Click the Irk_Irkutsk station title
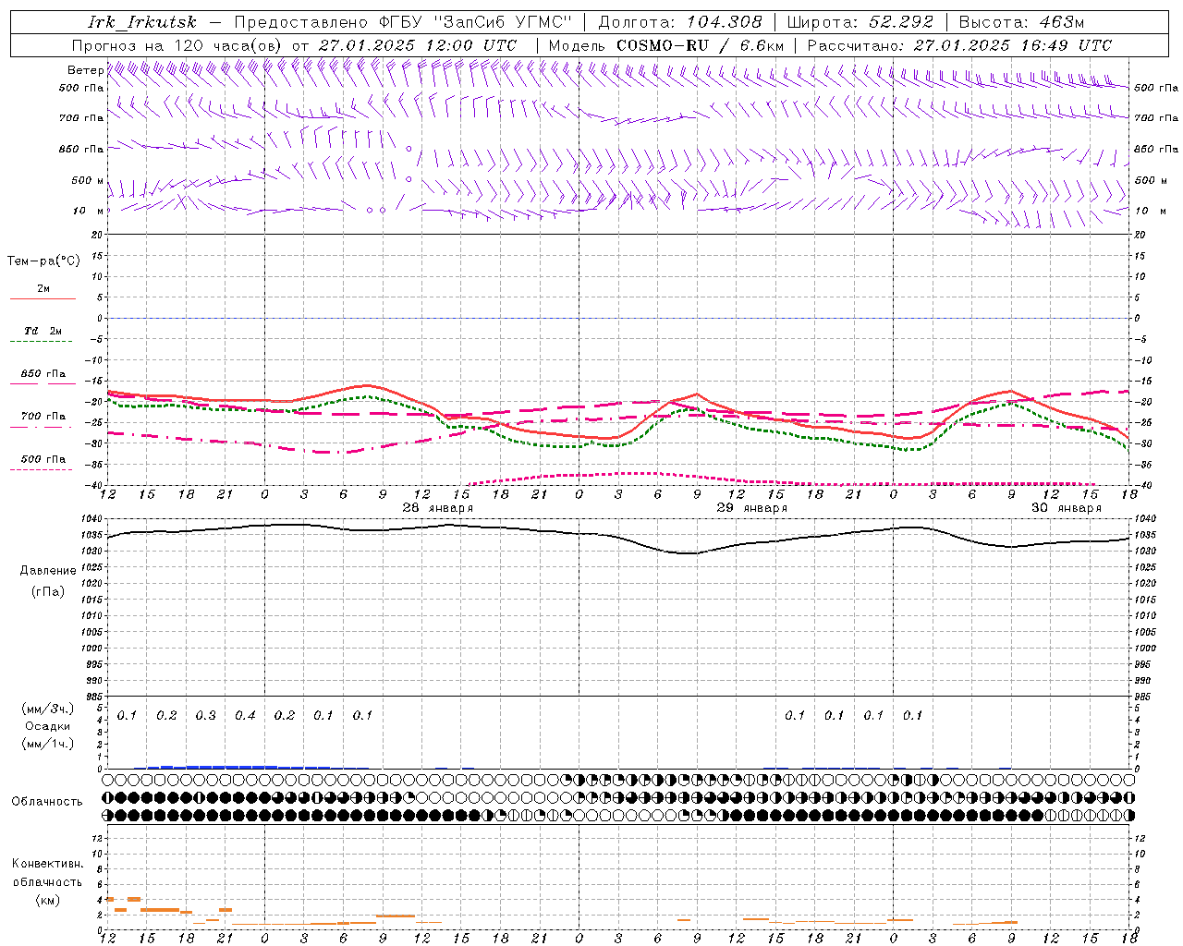Screen dimensions: 1183x946 pos(142,22)
